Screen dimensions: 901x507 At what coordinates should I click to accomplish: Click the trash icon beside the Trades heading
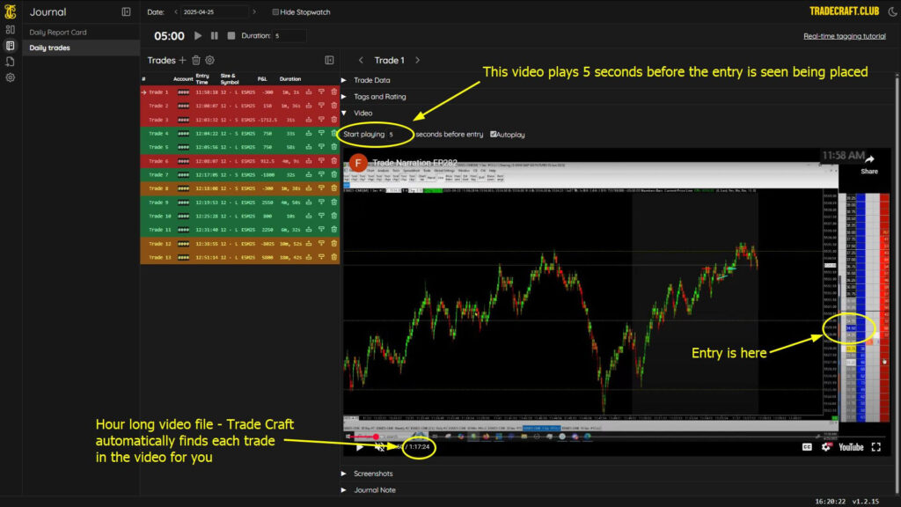pos(196,61)
